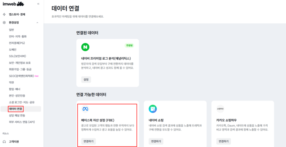The image size is (286, 147).
Task: Select 일반 settings item
Action: [x=11, y=30]
